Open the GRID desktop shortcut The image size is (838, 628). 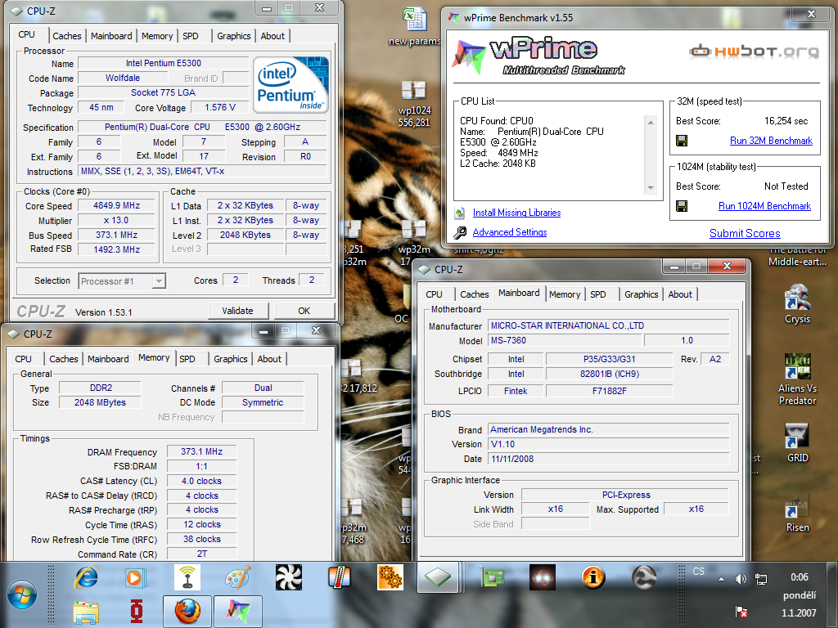(x=797, y=443)
